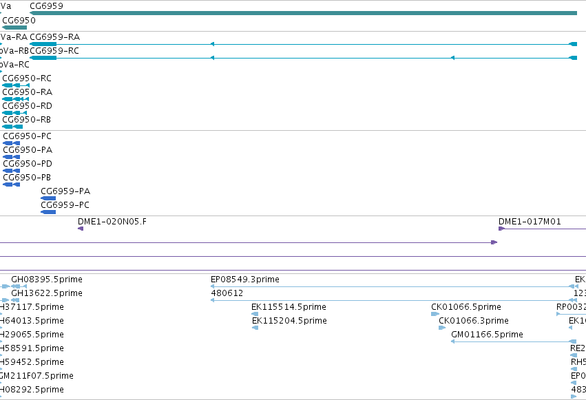Click the GM211F07.5prime EST label
Screen dimensions: 586x400
pyautogui.click(x=36, y=375)
